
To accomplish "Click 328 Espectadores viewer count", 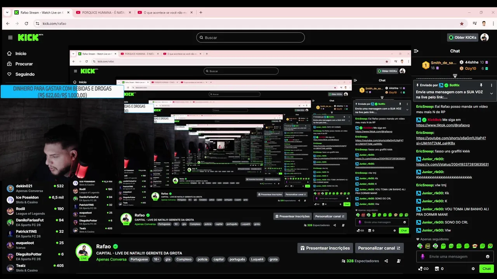I will click(360, 261).
